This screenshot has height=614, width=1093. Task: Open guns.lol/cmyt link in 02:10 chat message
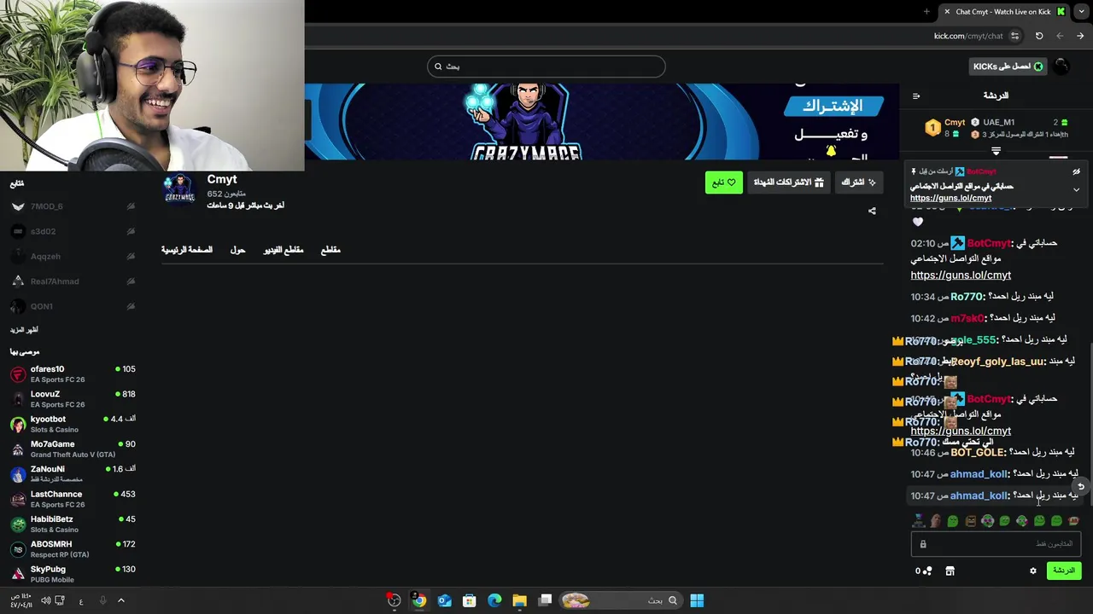click(961, 275)
